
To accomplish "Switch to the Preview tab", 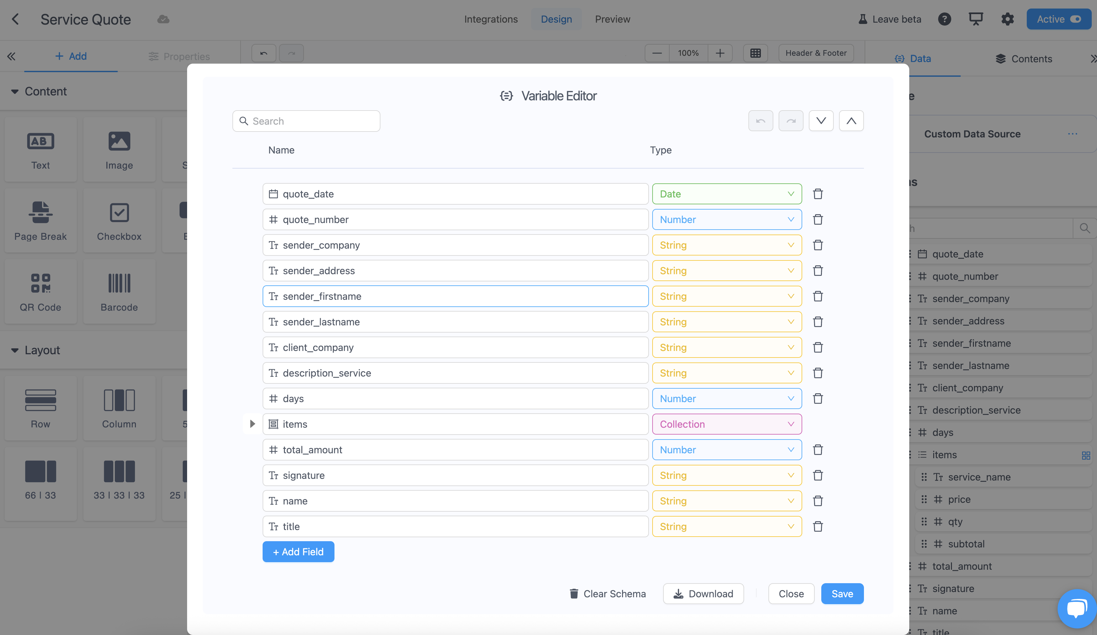I will (x=612, y=19).
